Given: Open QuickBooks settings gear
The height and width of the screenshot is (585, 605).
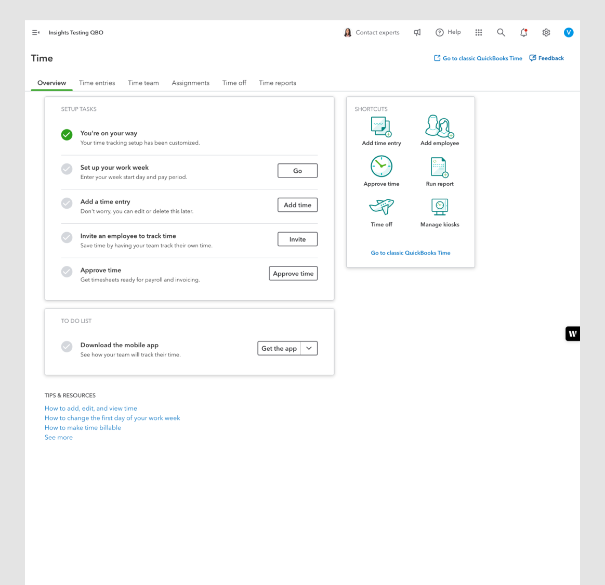Looking at the screenshot, I should click(546, 32).
